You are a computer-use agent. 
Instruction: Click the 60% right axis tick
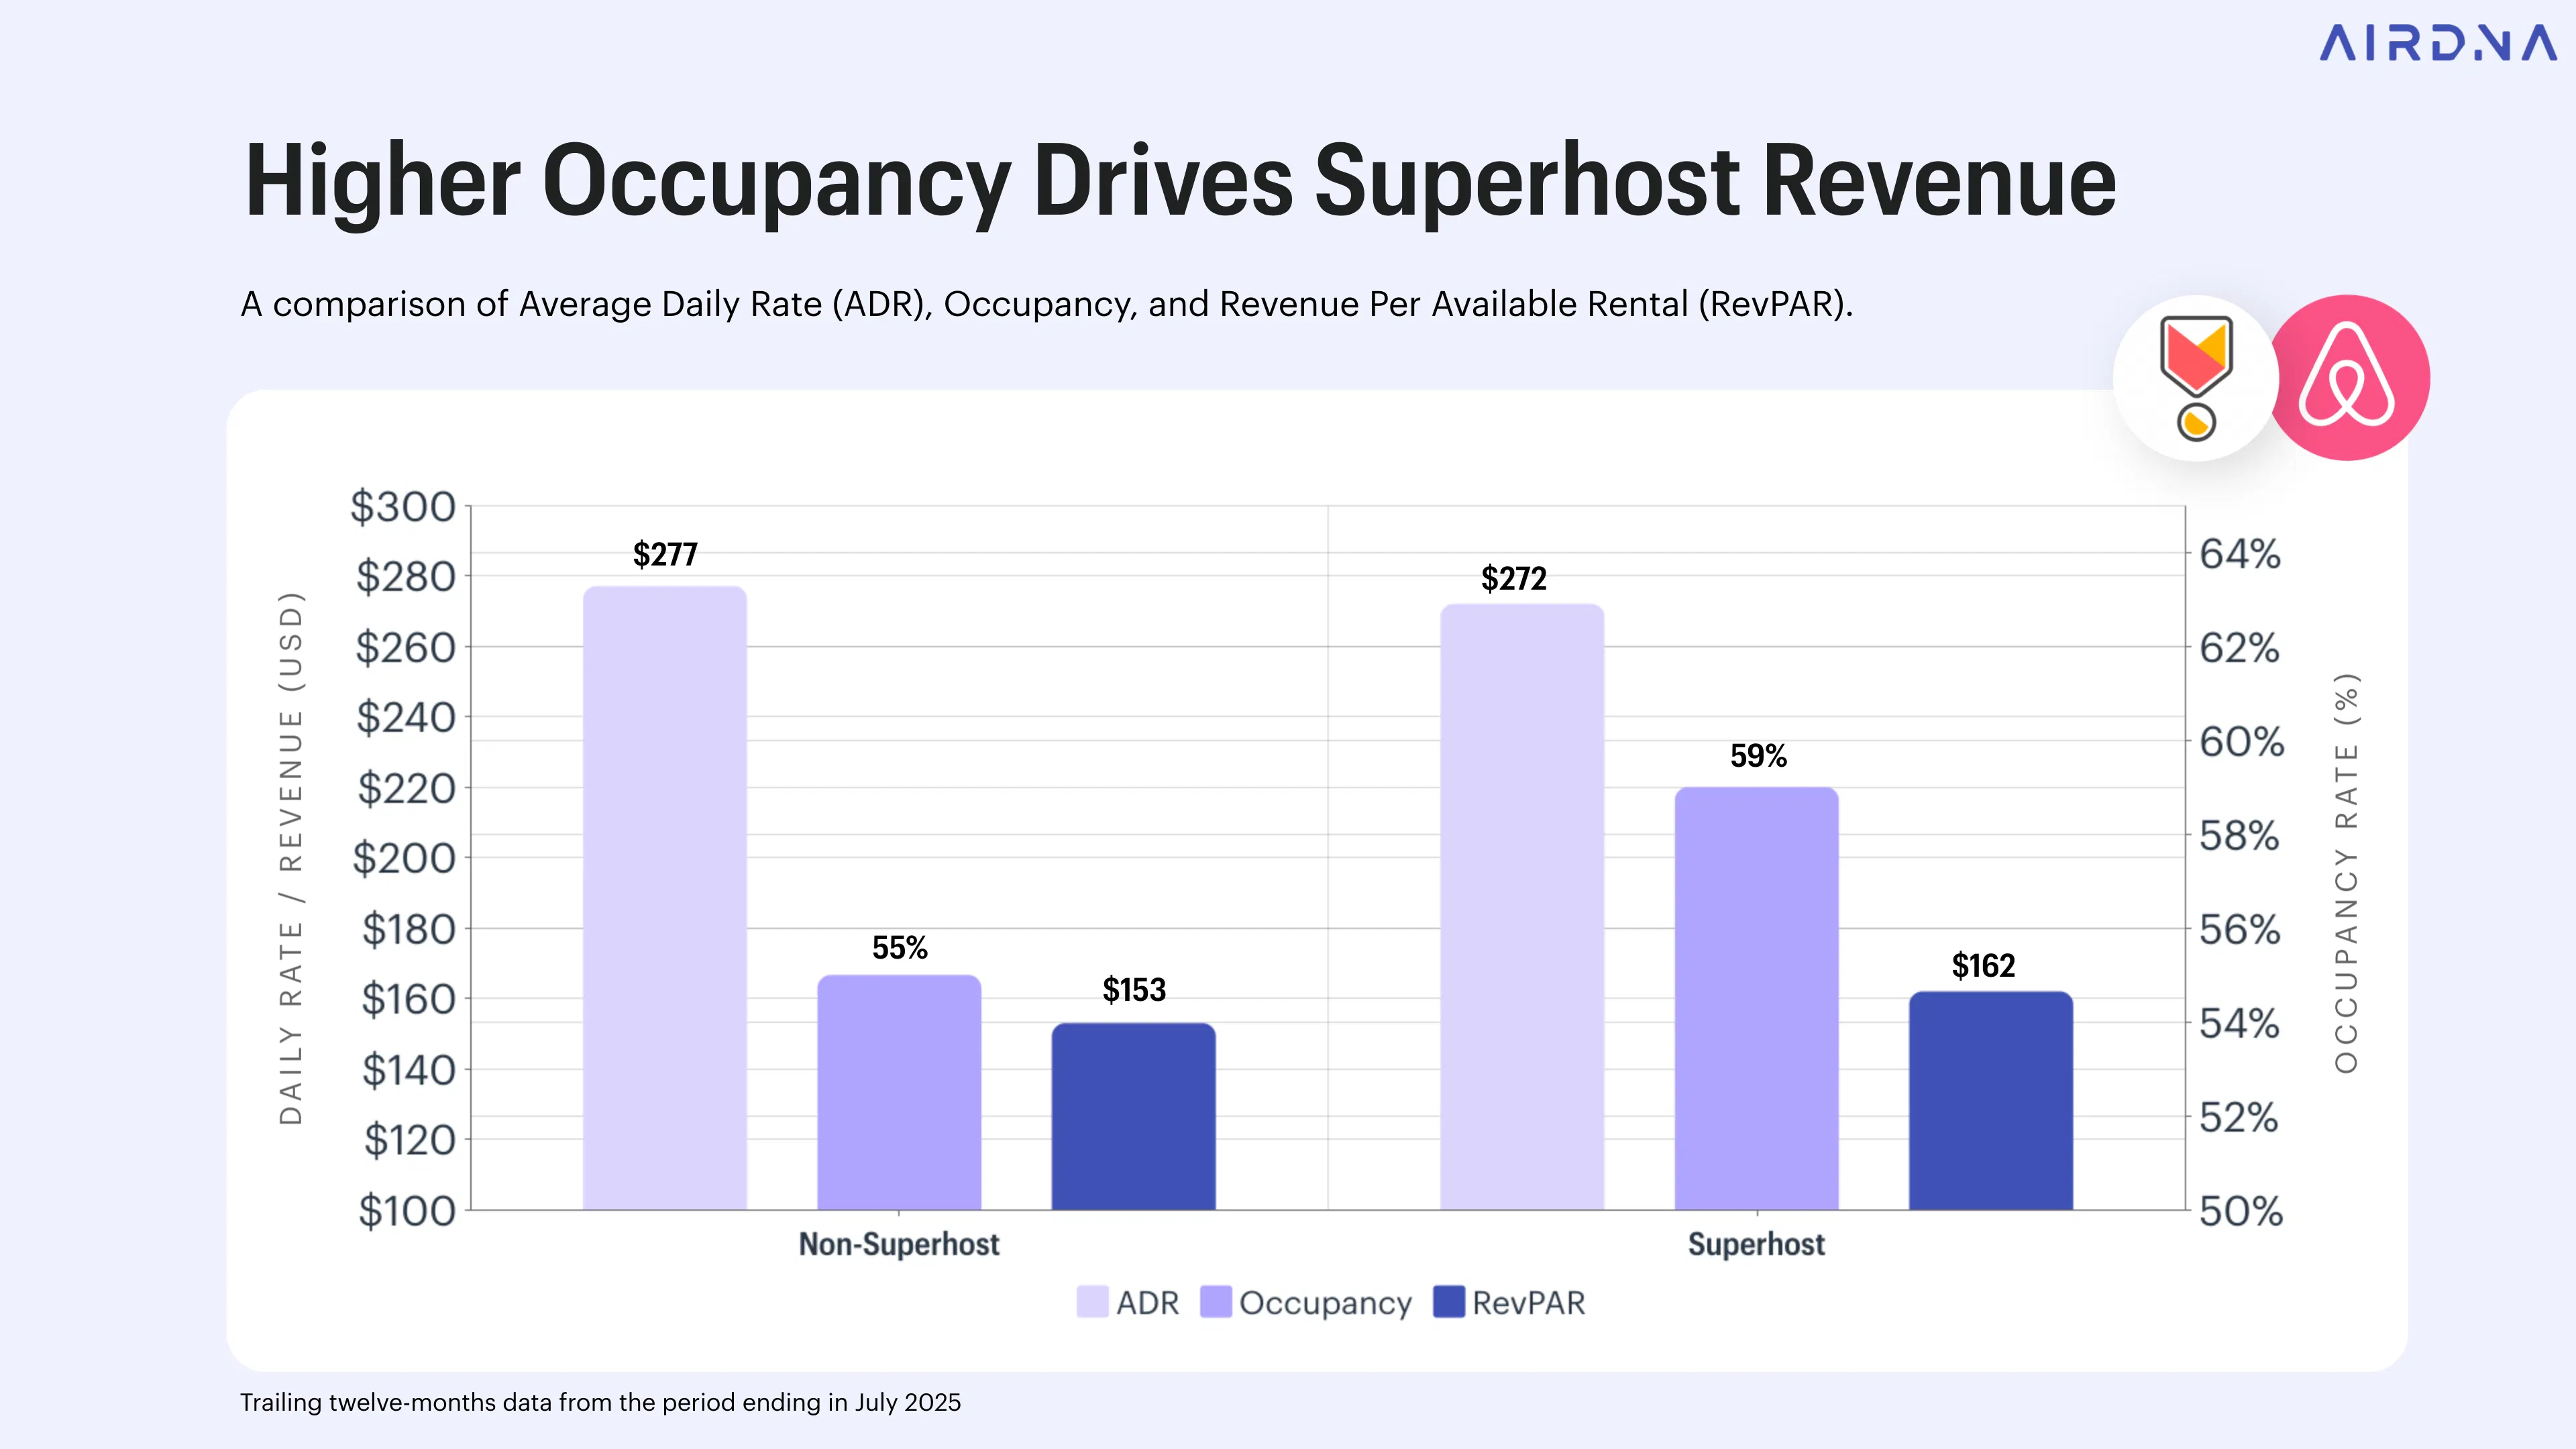(2241, 742)
